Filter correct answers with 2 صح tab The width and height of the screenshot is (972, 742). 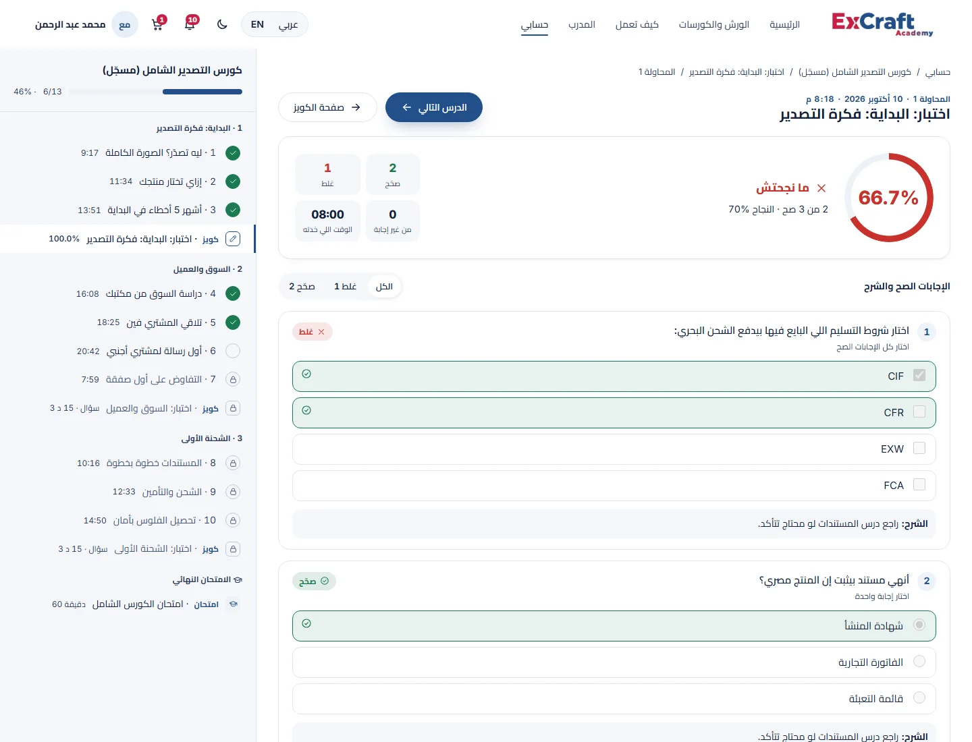pyautogui.click(x=302, y=287)
